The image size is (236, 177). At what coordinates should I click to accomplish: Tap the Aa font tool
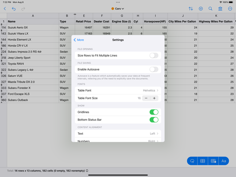click(224, 161)
